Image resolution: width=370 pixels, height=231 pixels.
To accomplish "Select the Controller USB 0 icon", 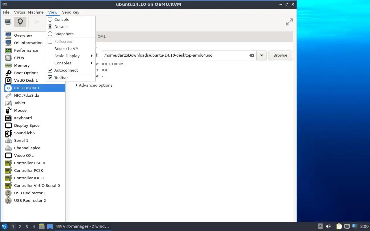I will pos(8,163).
